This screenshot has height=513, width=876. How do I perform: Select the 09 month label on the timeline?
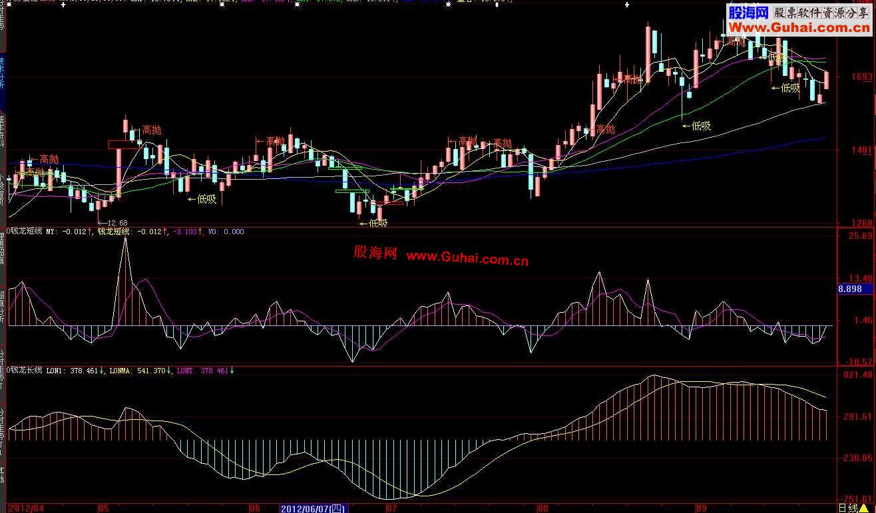tap(701, 508)
